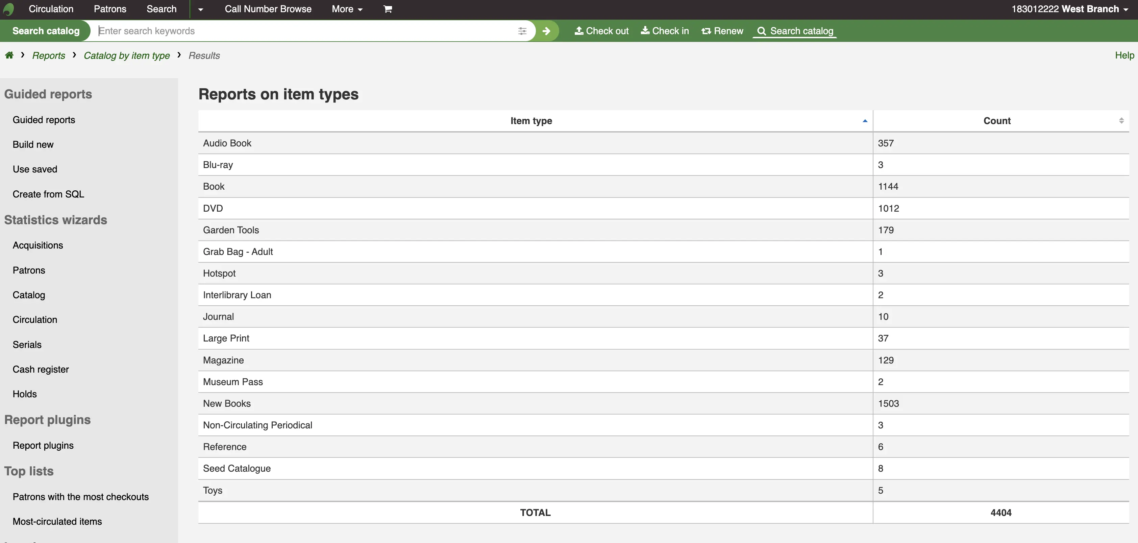
Task: Click the Koha logo icon
Action: (8, 9)
